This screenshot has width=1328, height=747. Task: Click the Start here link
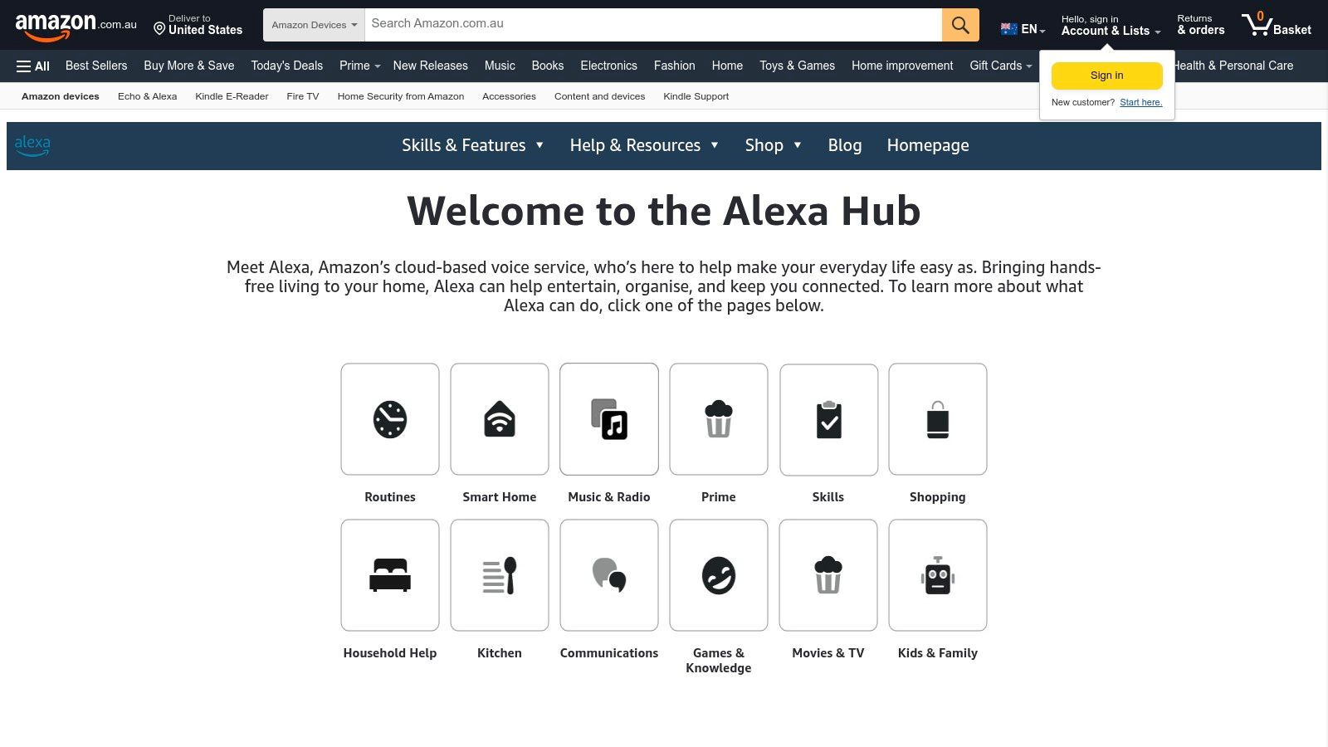click(x=1141, y=103)
